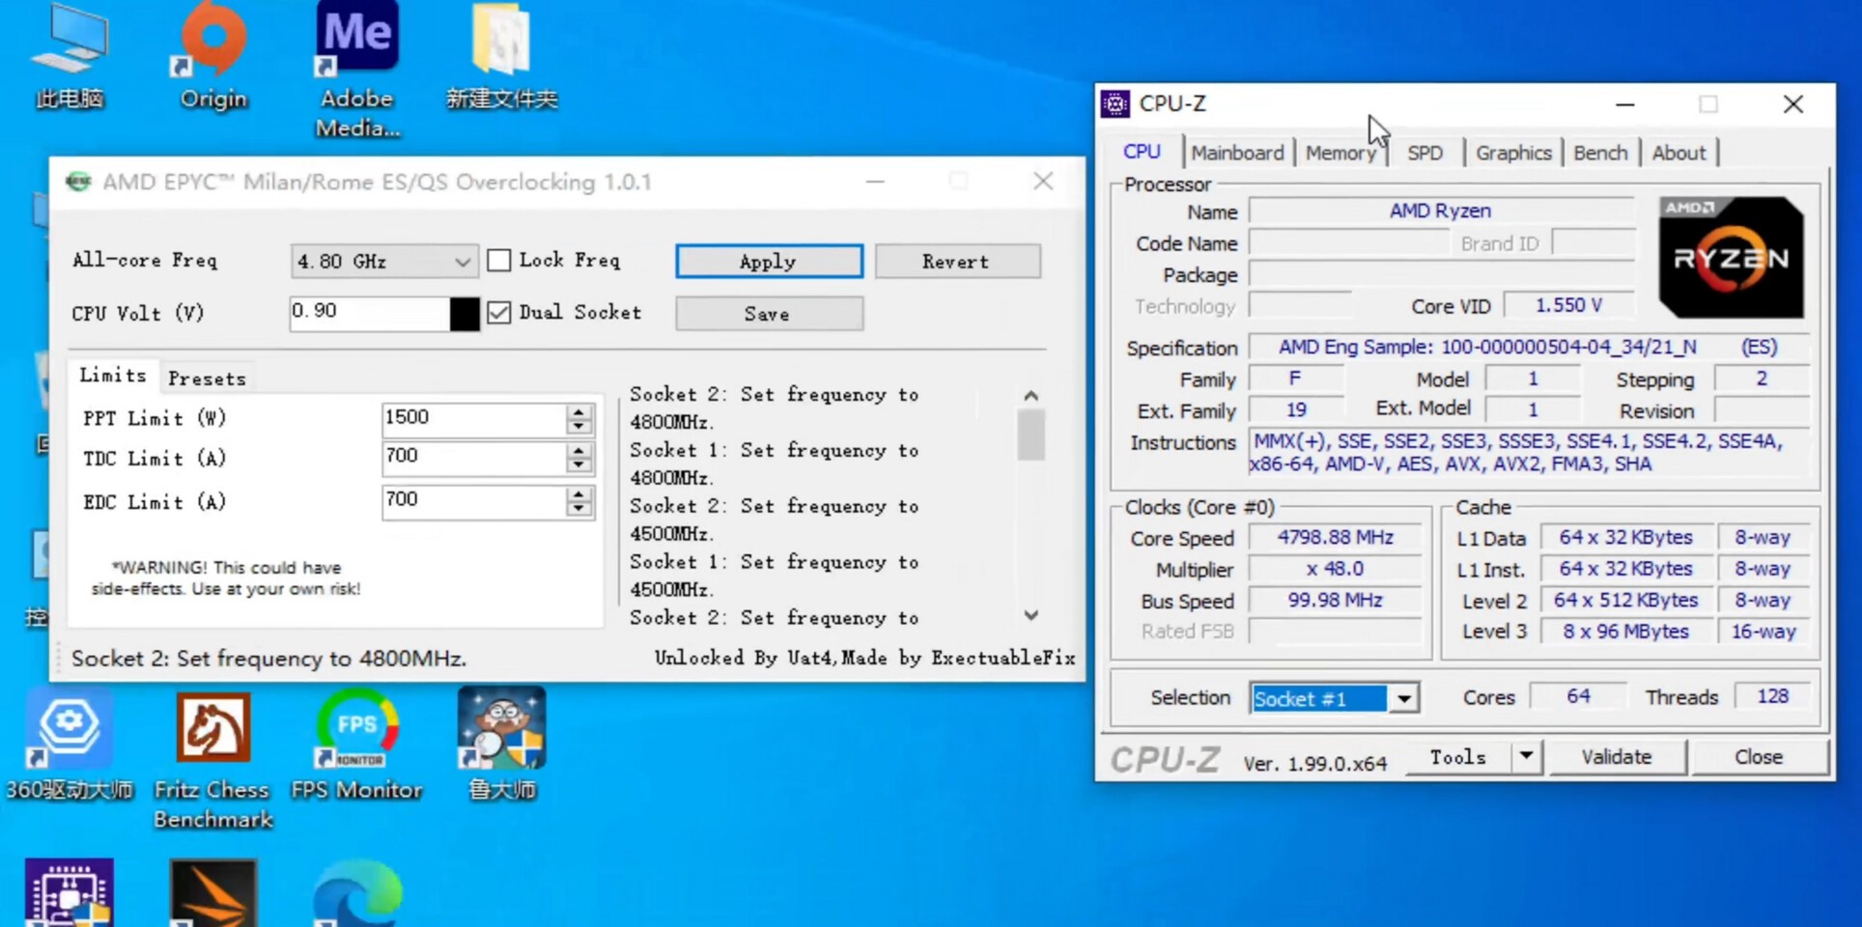Image resolution: width=1862 pixels, height=927 pixels.
Task: Click the Validate button
Action: 1617,756
